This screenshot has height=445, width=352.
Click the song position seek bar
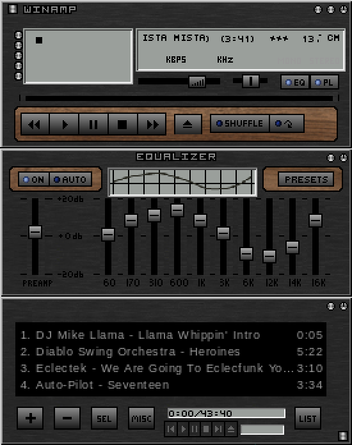179,98
